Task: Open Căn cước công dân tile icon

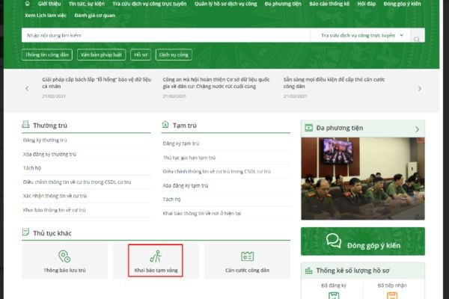Action: pos(247,256)
